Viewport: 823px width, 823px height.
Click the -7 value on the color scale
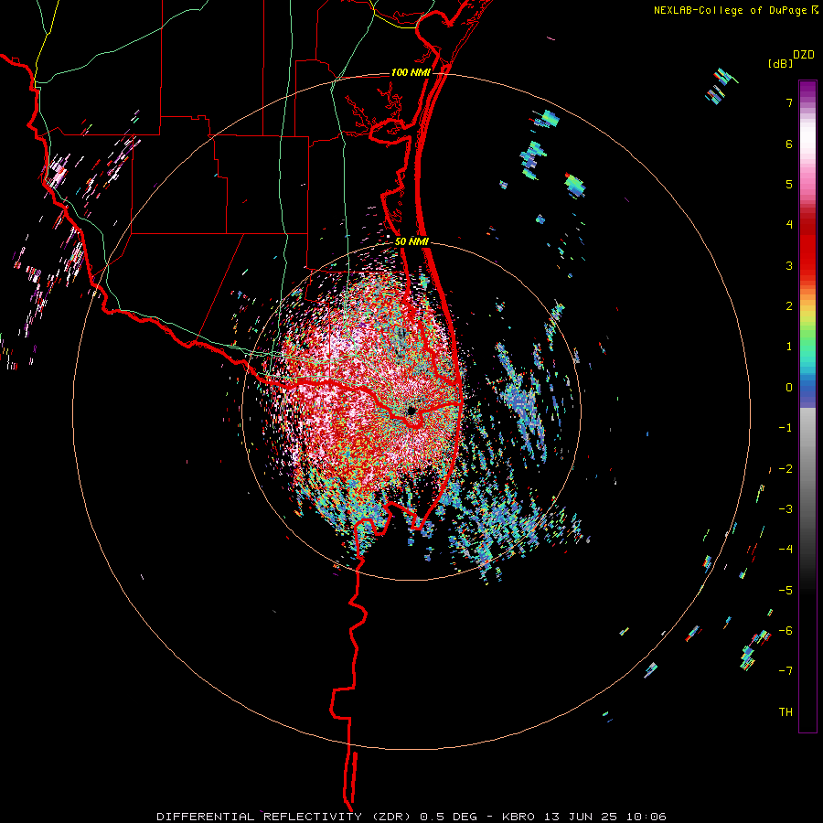click(786, 671)
